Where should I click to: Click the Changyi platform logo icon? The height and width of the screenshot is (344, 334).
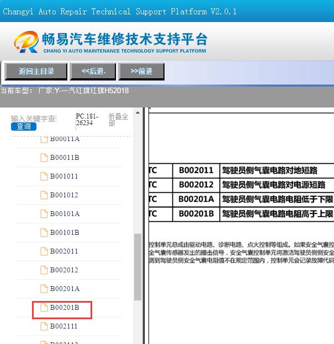[26, 42]
